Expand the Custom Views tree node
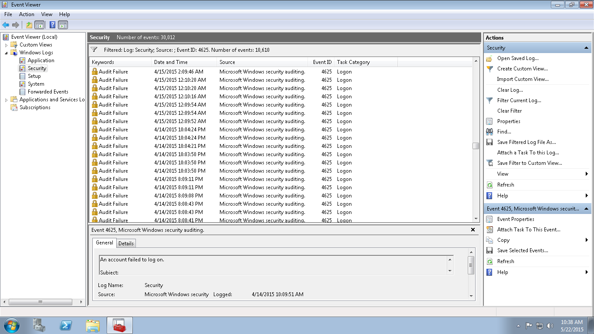The height and width of the screenshot is (334, 594). (6, 45)
